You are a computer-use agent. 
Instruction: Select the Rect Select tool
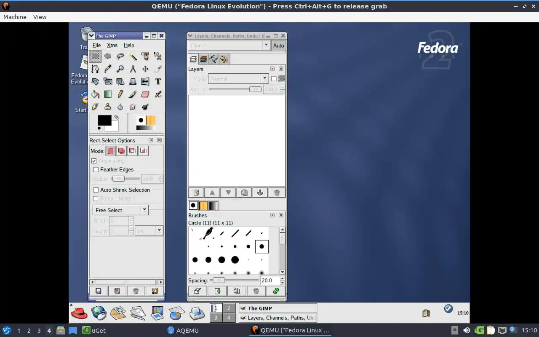click(96, 56)
